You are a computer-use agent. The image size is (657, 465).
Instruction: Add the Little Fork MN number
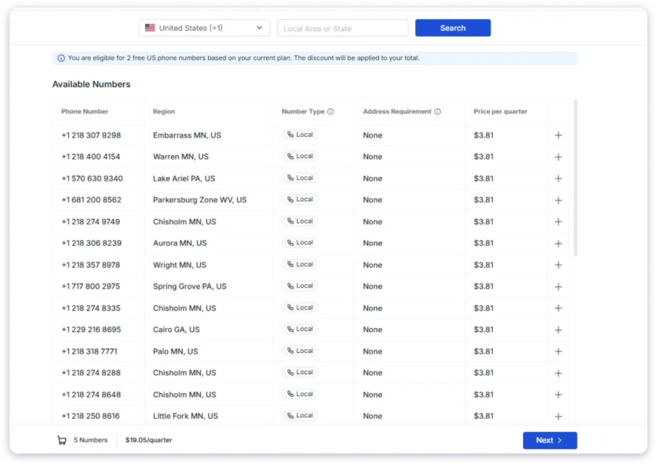point(558,417)
